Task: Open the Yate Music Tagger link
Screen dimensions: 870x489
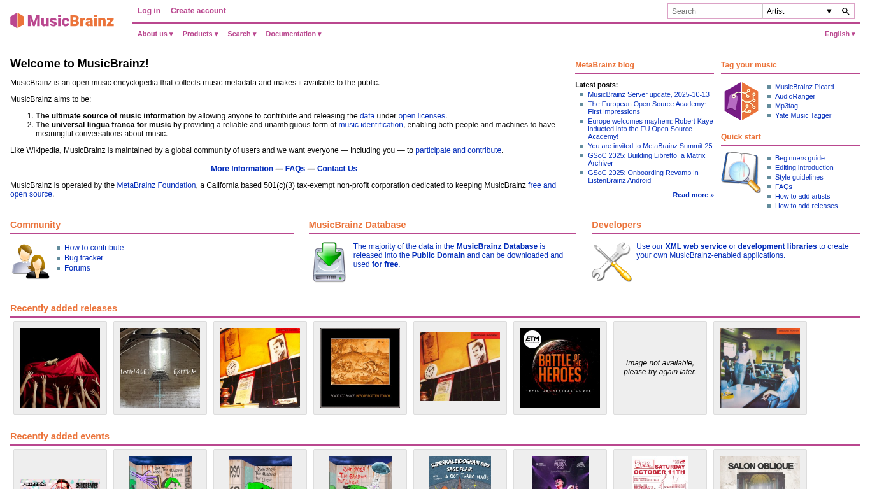Action: coord(803,115)
